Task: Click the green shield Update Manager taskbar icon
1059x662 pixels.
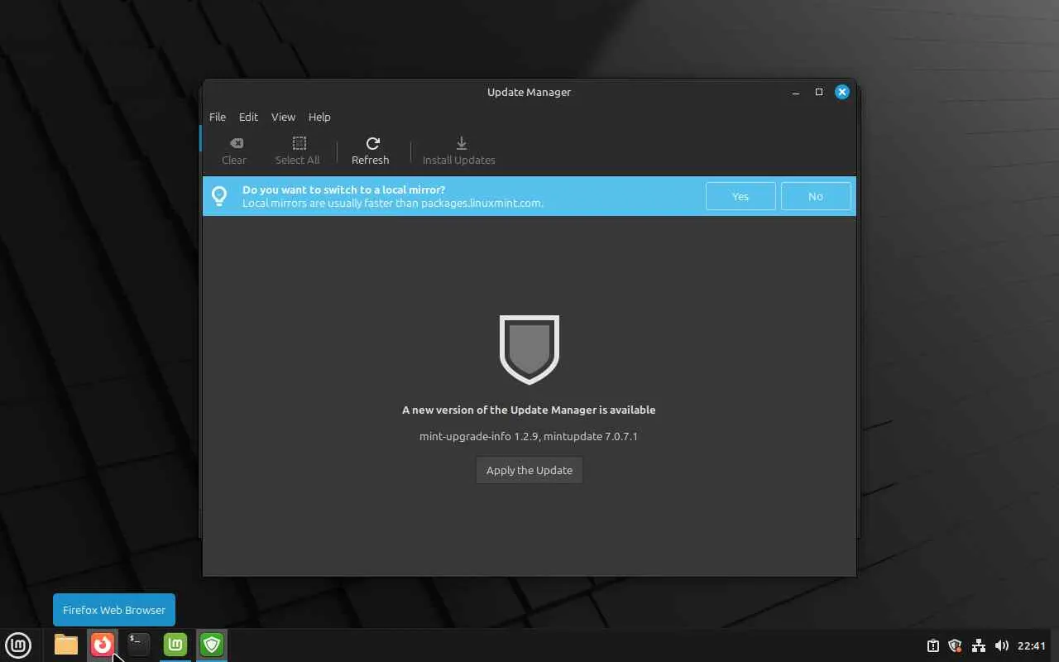Action: 212,645
